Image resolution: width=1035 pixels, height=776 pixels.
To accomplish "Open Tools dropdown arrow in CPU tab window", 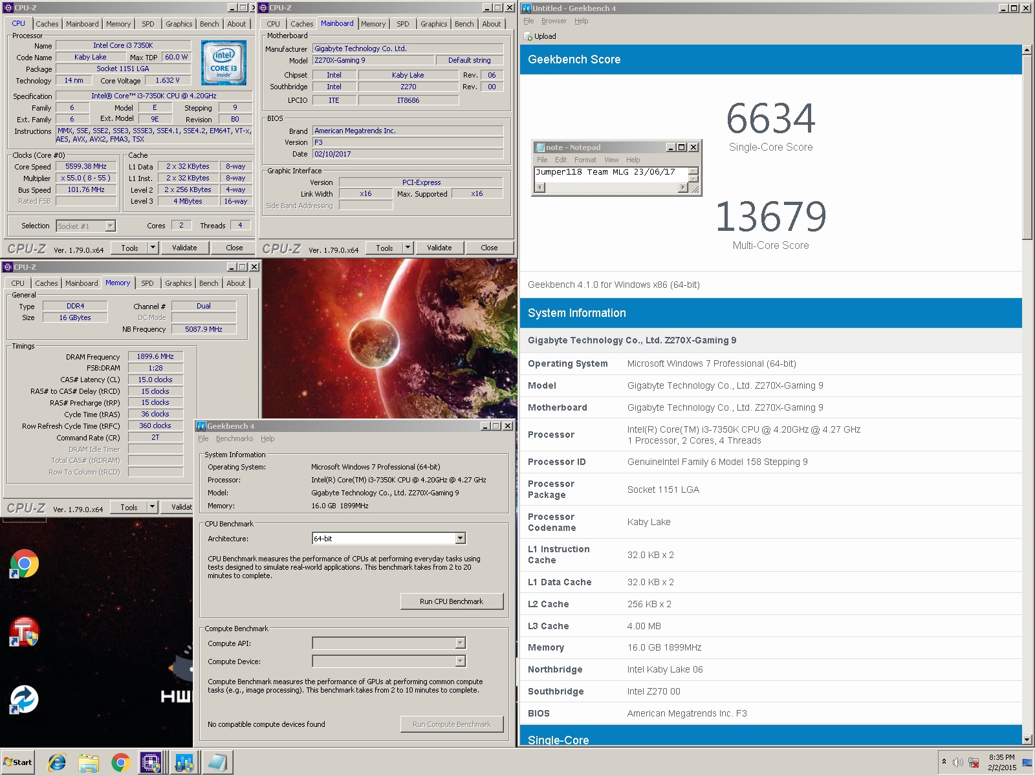I will coord(153,248).
